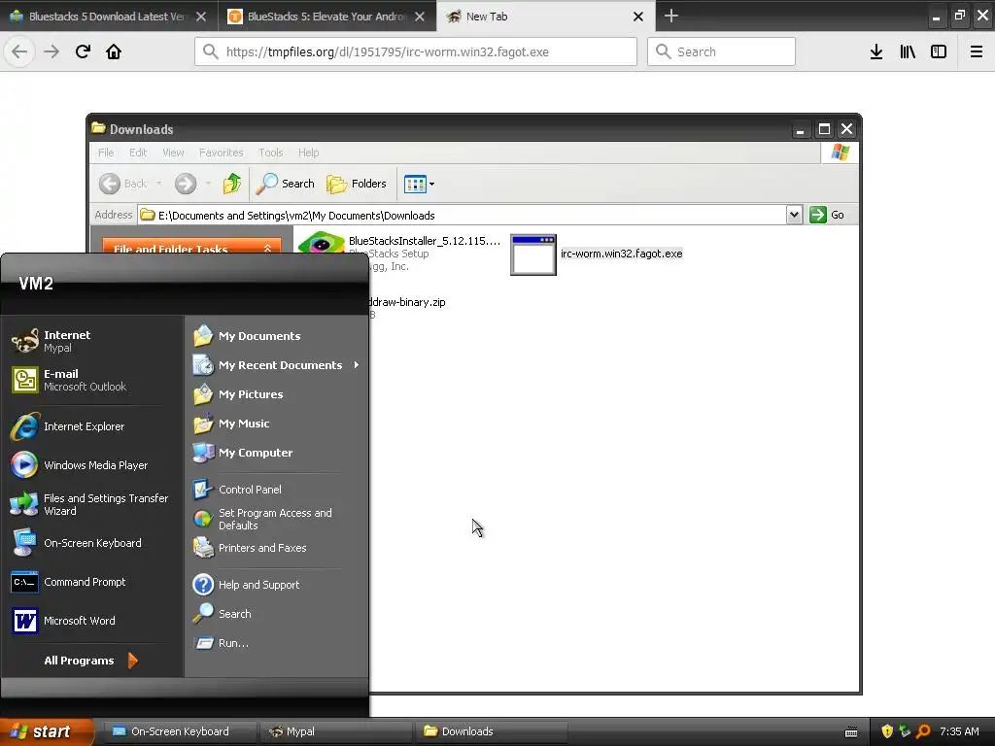Click Explorer address path field
995x746 pixels.
click(x=462, y=215)
